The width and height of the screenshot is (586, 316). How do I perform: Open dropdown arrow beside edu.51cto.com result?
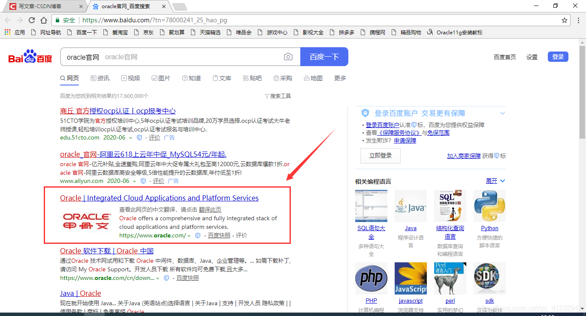pos(131,138)
